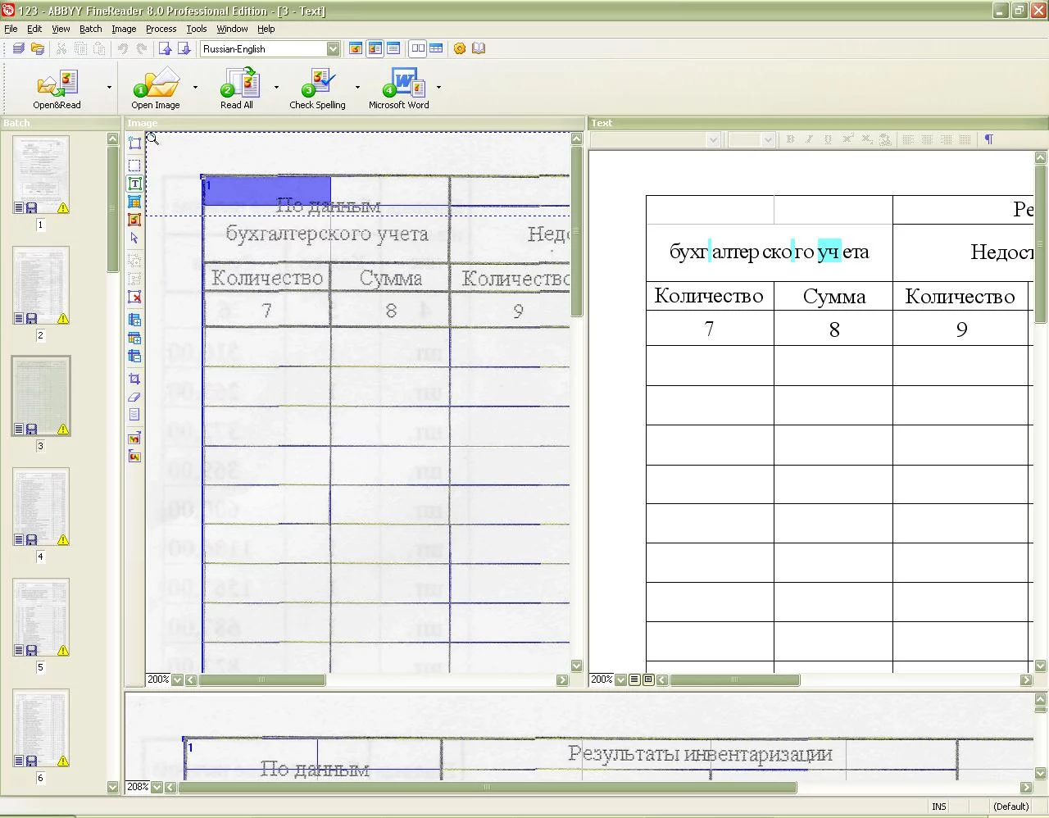Open the Process menu
The height and width of the screenshot is (818, 1049).
click(161, 29)
